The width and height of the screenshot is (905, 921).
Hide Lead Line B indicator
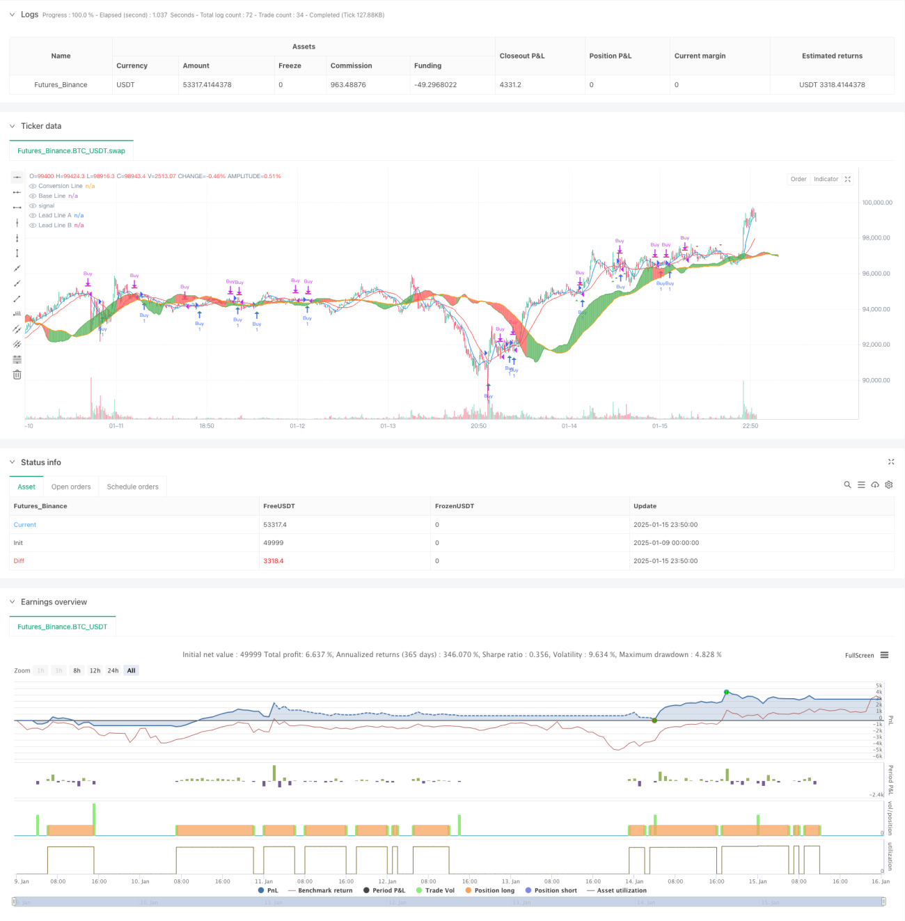click(33, 225)
